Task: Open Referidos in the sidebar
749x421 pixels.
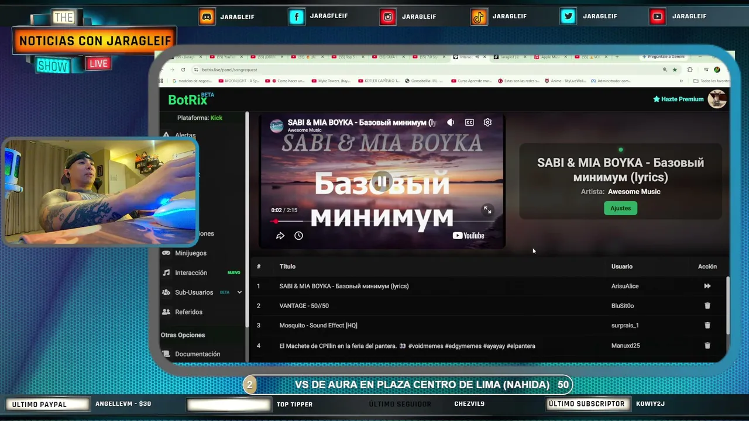Action: pos(188,312)
